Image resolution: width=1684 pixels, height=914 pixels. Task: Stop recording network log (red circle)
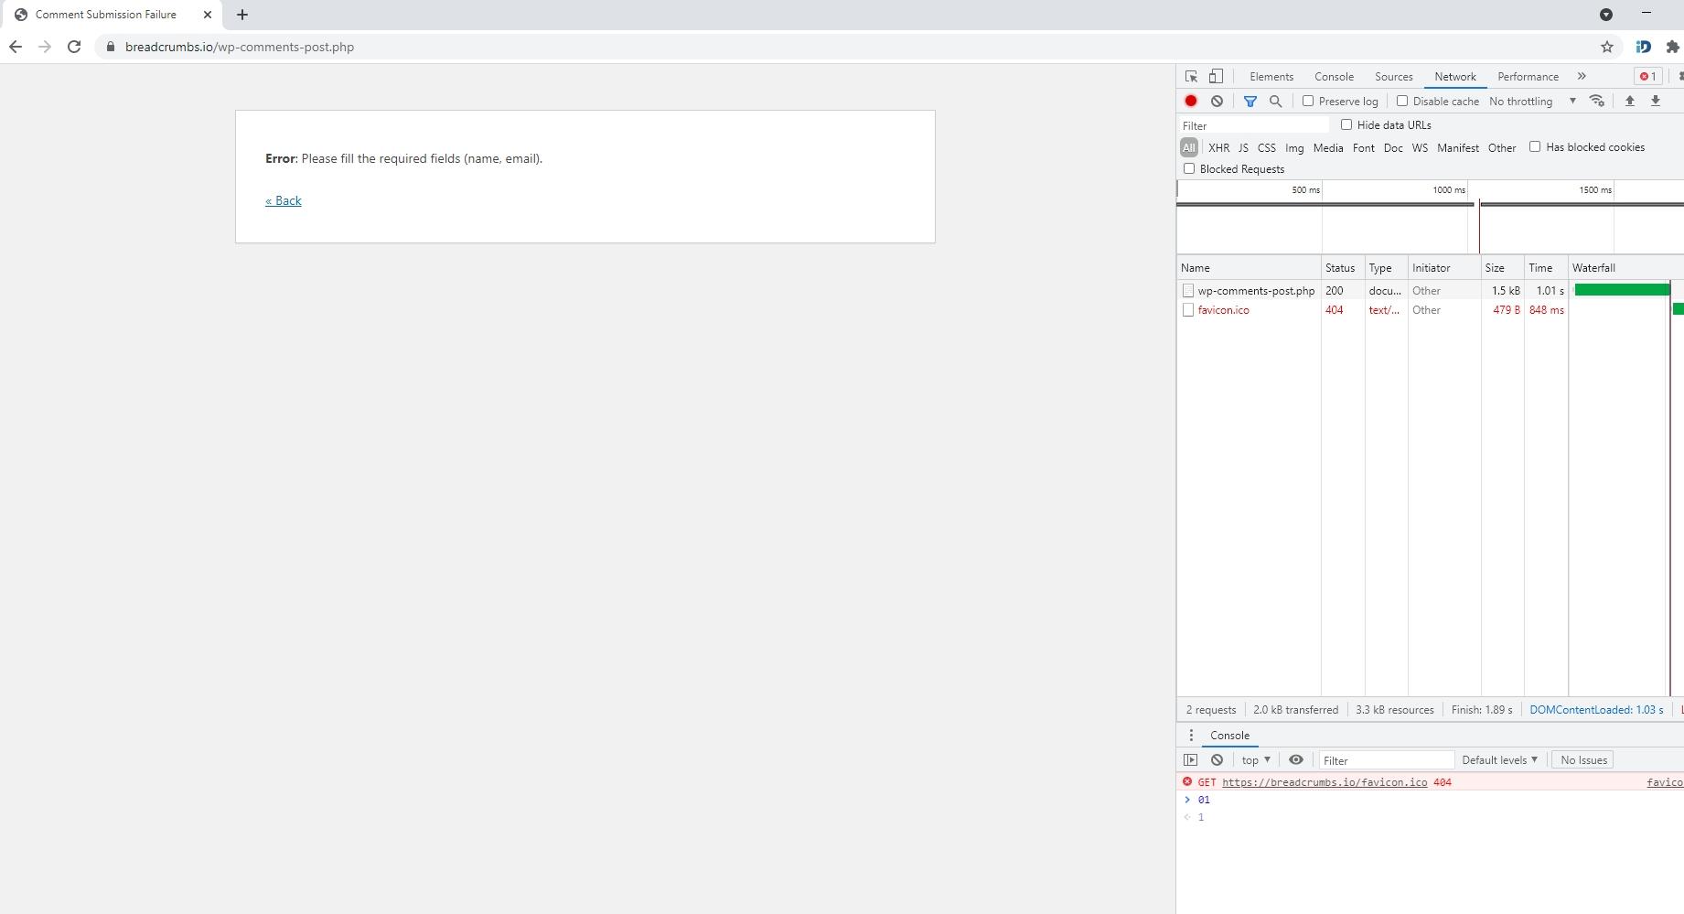[x=1191, y=102]
